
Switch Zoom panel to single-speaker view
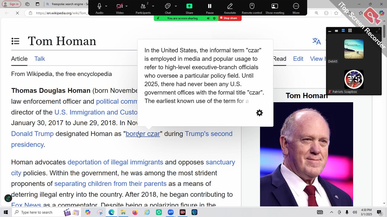(336, 30)
